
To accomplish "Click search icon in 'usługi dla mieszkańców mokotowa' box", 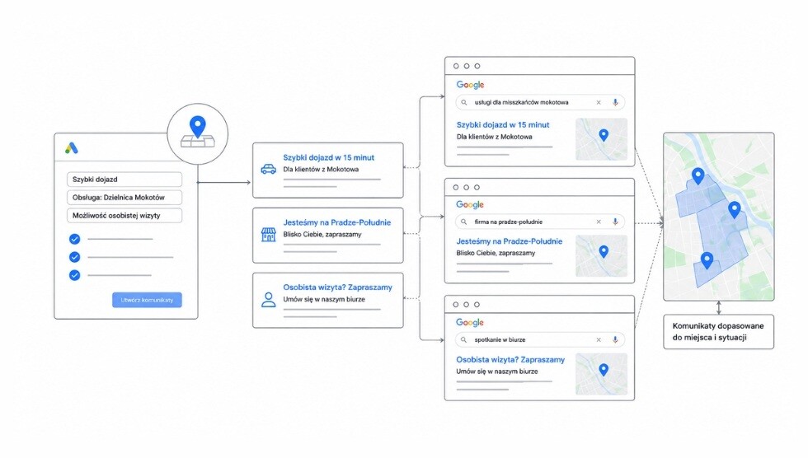I will point(463,102).
